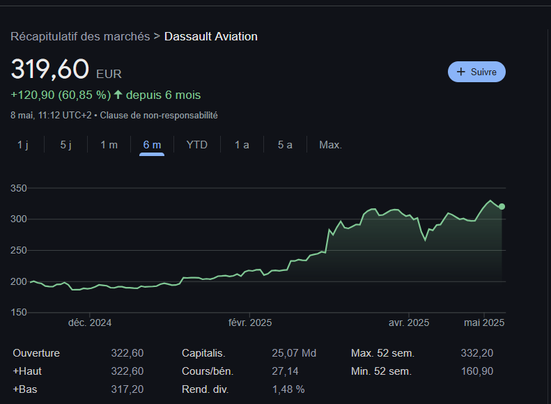Show the 1 a yearly range
The width and height of the screenshot is (551, 404).
point(242,145)
